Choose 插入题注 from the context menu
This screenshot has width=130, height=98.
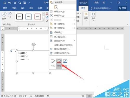click(63, 37)
